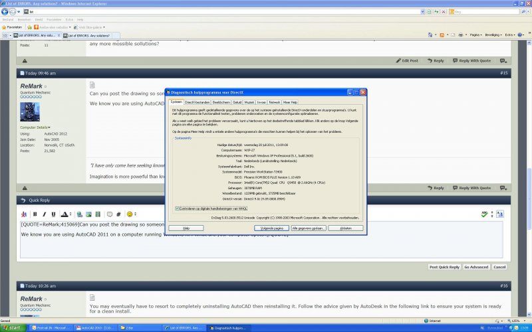This screenshot has height=332, width=532.
Task: Click the orange RSS feeds icon
Action: point(442,35)
